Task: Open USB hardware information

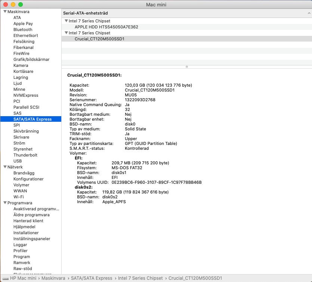Action: point(18,161)
